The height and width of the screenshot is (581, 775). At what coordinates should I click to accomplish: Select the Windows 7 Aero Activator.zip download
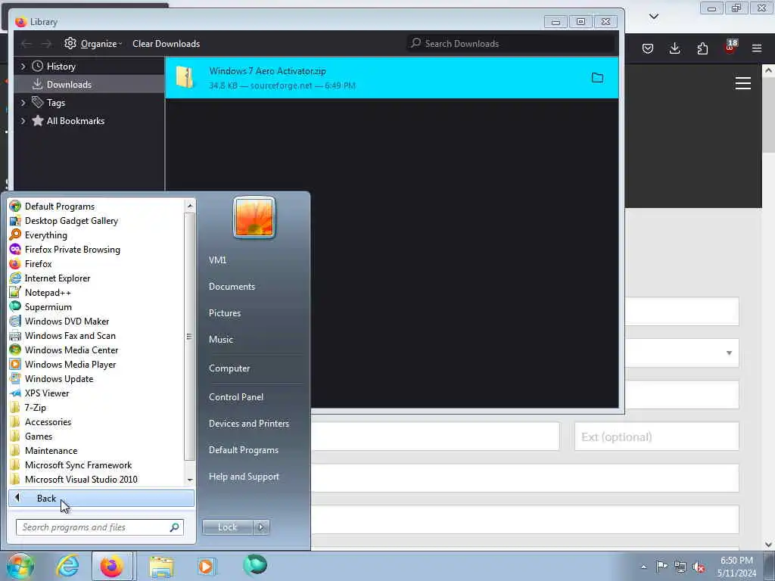(x=391, y=78)
